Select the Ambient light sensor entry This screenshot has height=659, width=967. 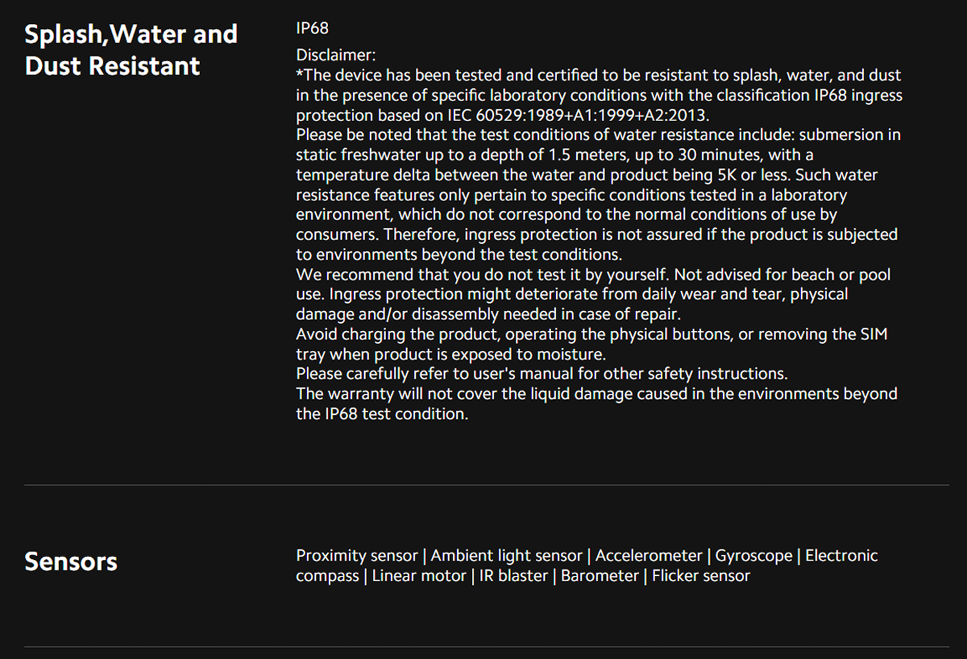(x=506, y=555)
